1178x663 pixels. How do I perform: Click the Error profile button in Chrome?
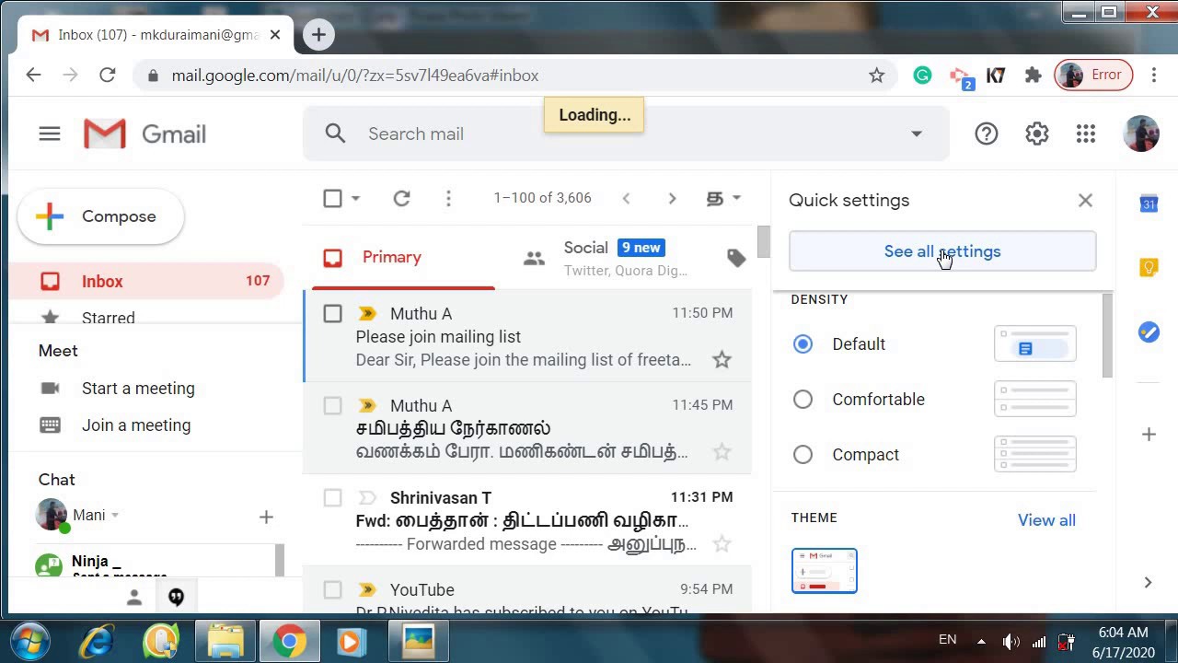(1093, 76)
